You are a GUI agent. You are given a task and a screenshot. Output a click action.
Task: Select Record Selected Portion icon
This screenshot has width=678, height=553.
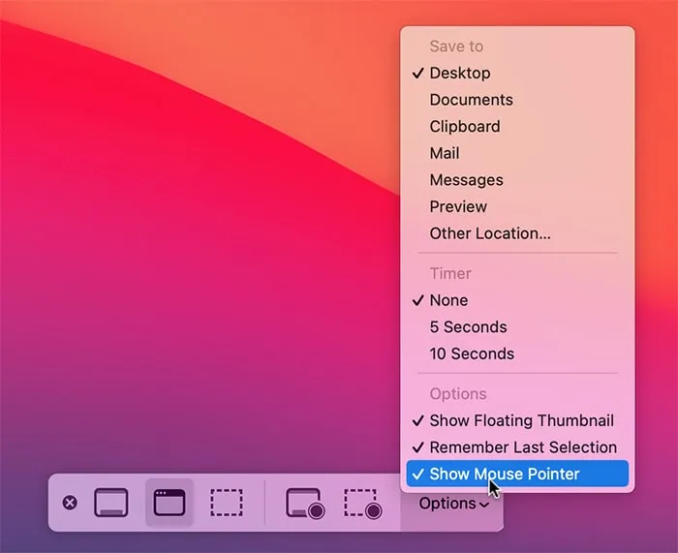(362, 504)
